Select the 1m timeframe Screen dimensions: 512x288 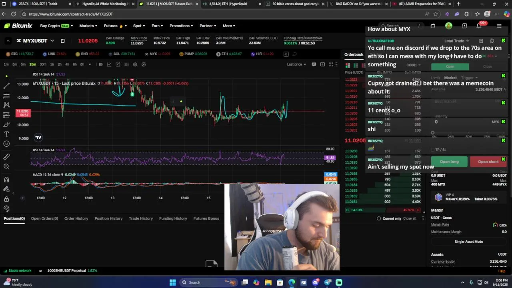coord(6,64)
